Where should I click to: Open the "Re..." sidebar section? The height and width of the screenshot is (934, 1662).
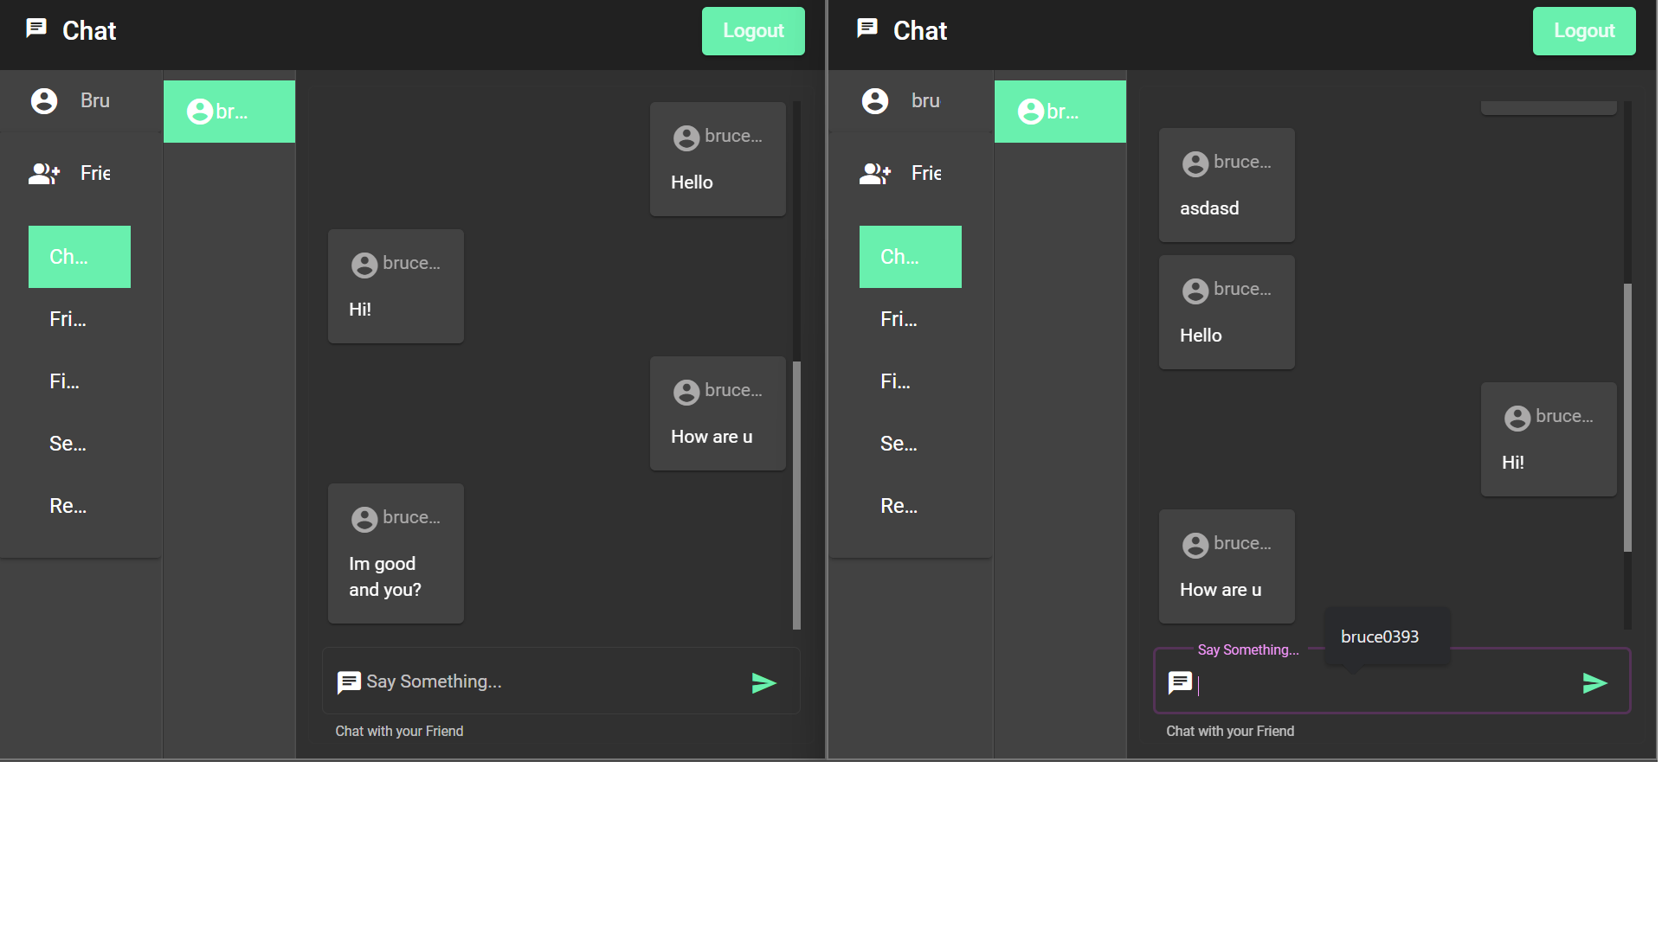point(68,505)
